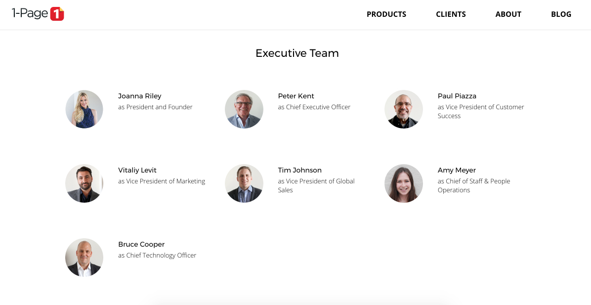Image resolution: width=591 pixels, height=305 pixels.
Task: Select Peter Kent's profile photo
Action: 244,109
